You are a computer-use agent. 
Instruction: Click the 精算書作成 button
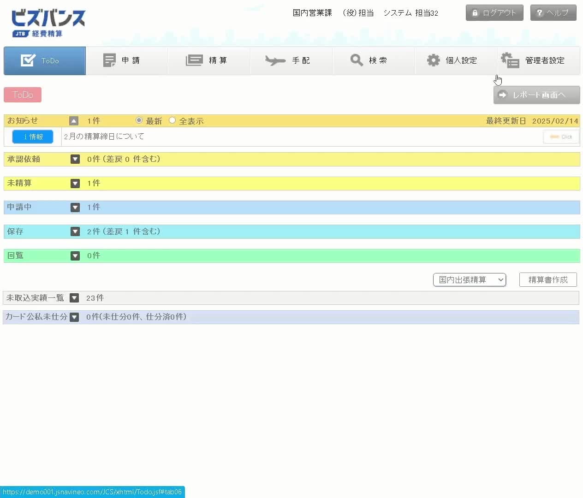tap(548, 280)
